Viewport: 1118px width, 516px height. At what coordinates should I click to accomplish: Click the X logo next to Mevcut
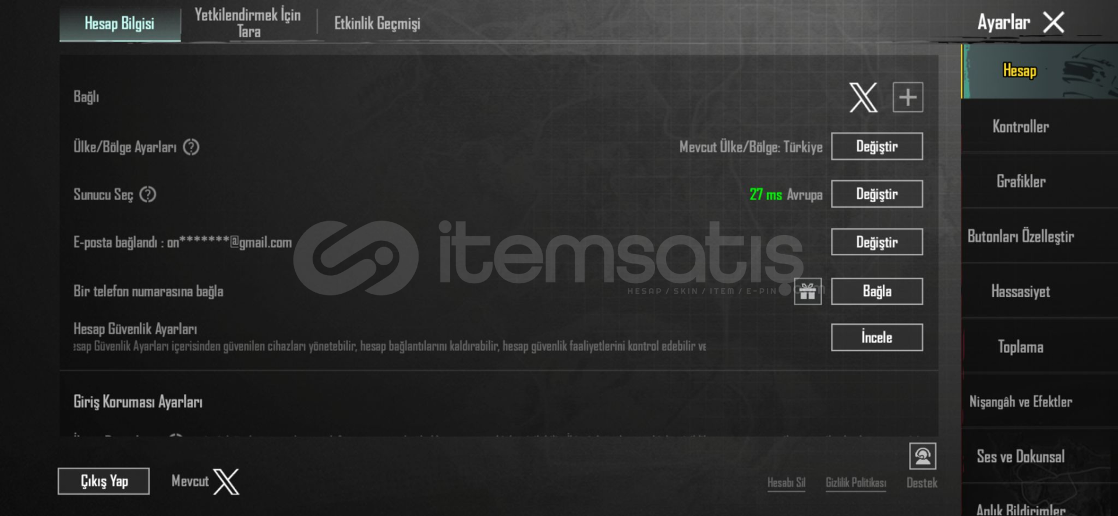click(227, 482)
